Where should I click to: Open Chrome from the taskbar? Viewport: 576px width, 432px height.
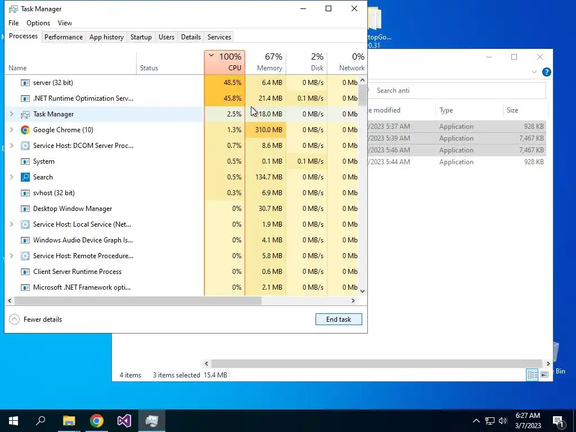[97, 421]
